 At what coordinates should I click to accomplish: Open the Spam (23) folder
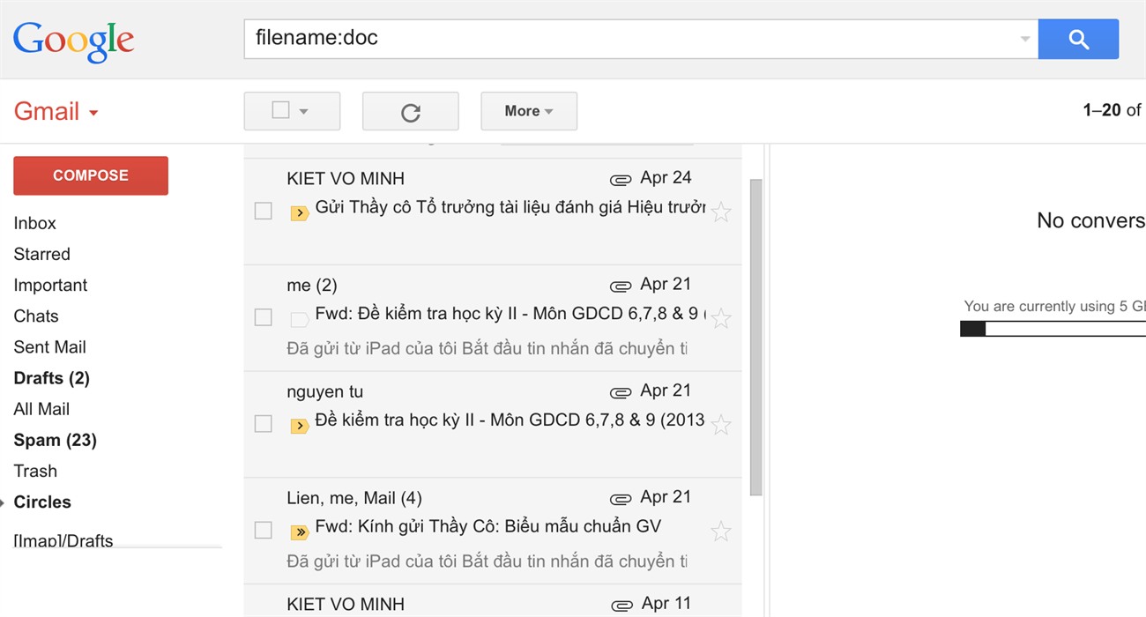55,440
